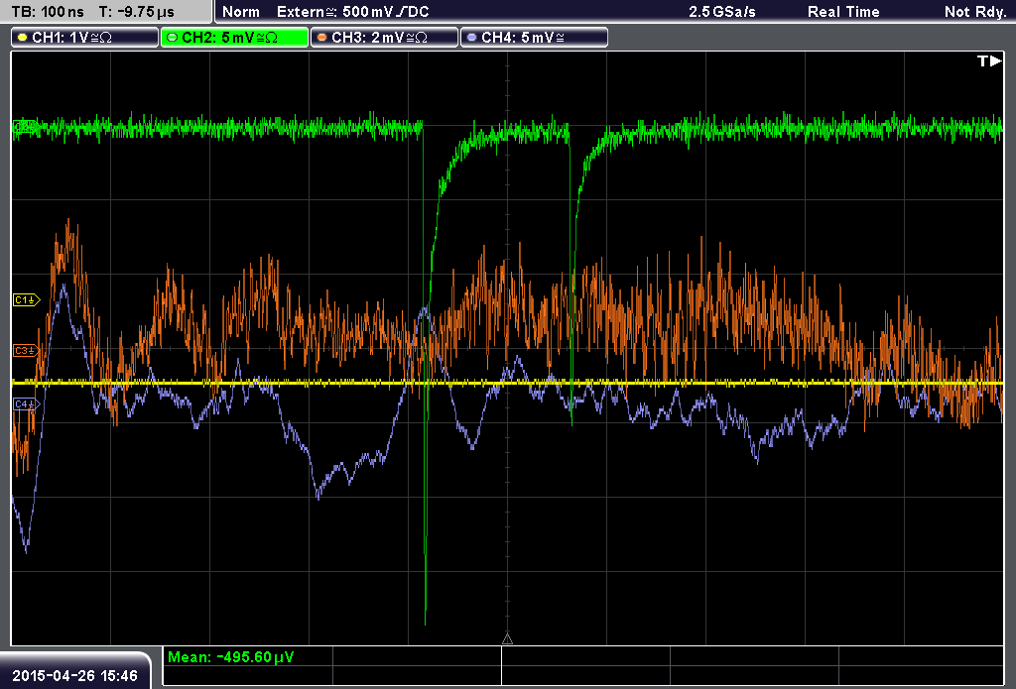This screenshot has width=1016, height=689.
Task: Click the blue dot icon on CH4 tab
Action: click(471, 38)
